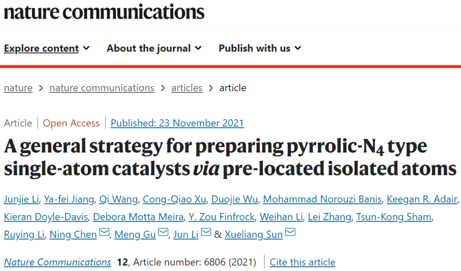Click the nature communications logo
The width and height of the screenshot is (461, 271).
tap(104, 12)
